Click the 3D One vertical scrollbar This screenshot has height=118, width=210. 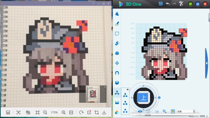click(209, 17)
